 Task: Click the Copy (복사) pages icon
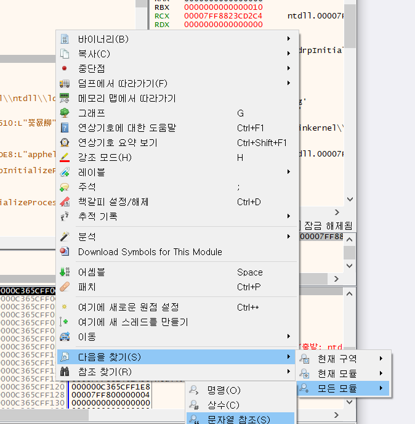tap(65, 54)
